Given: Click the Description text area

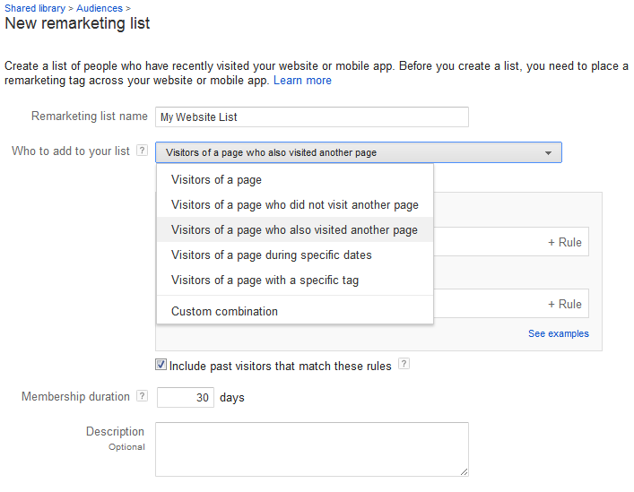Looking at the screenshot, I should click(312, 450).
